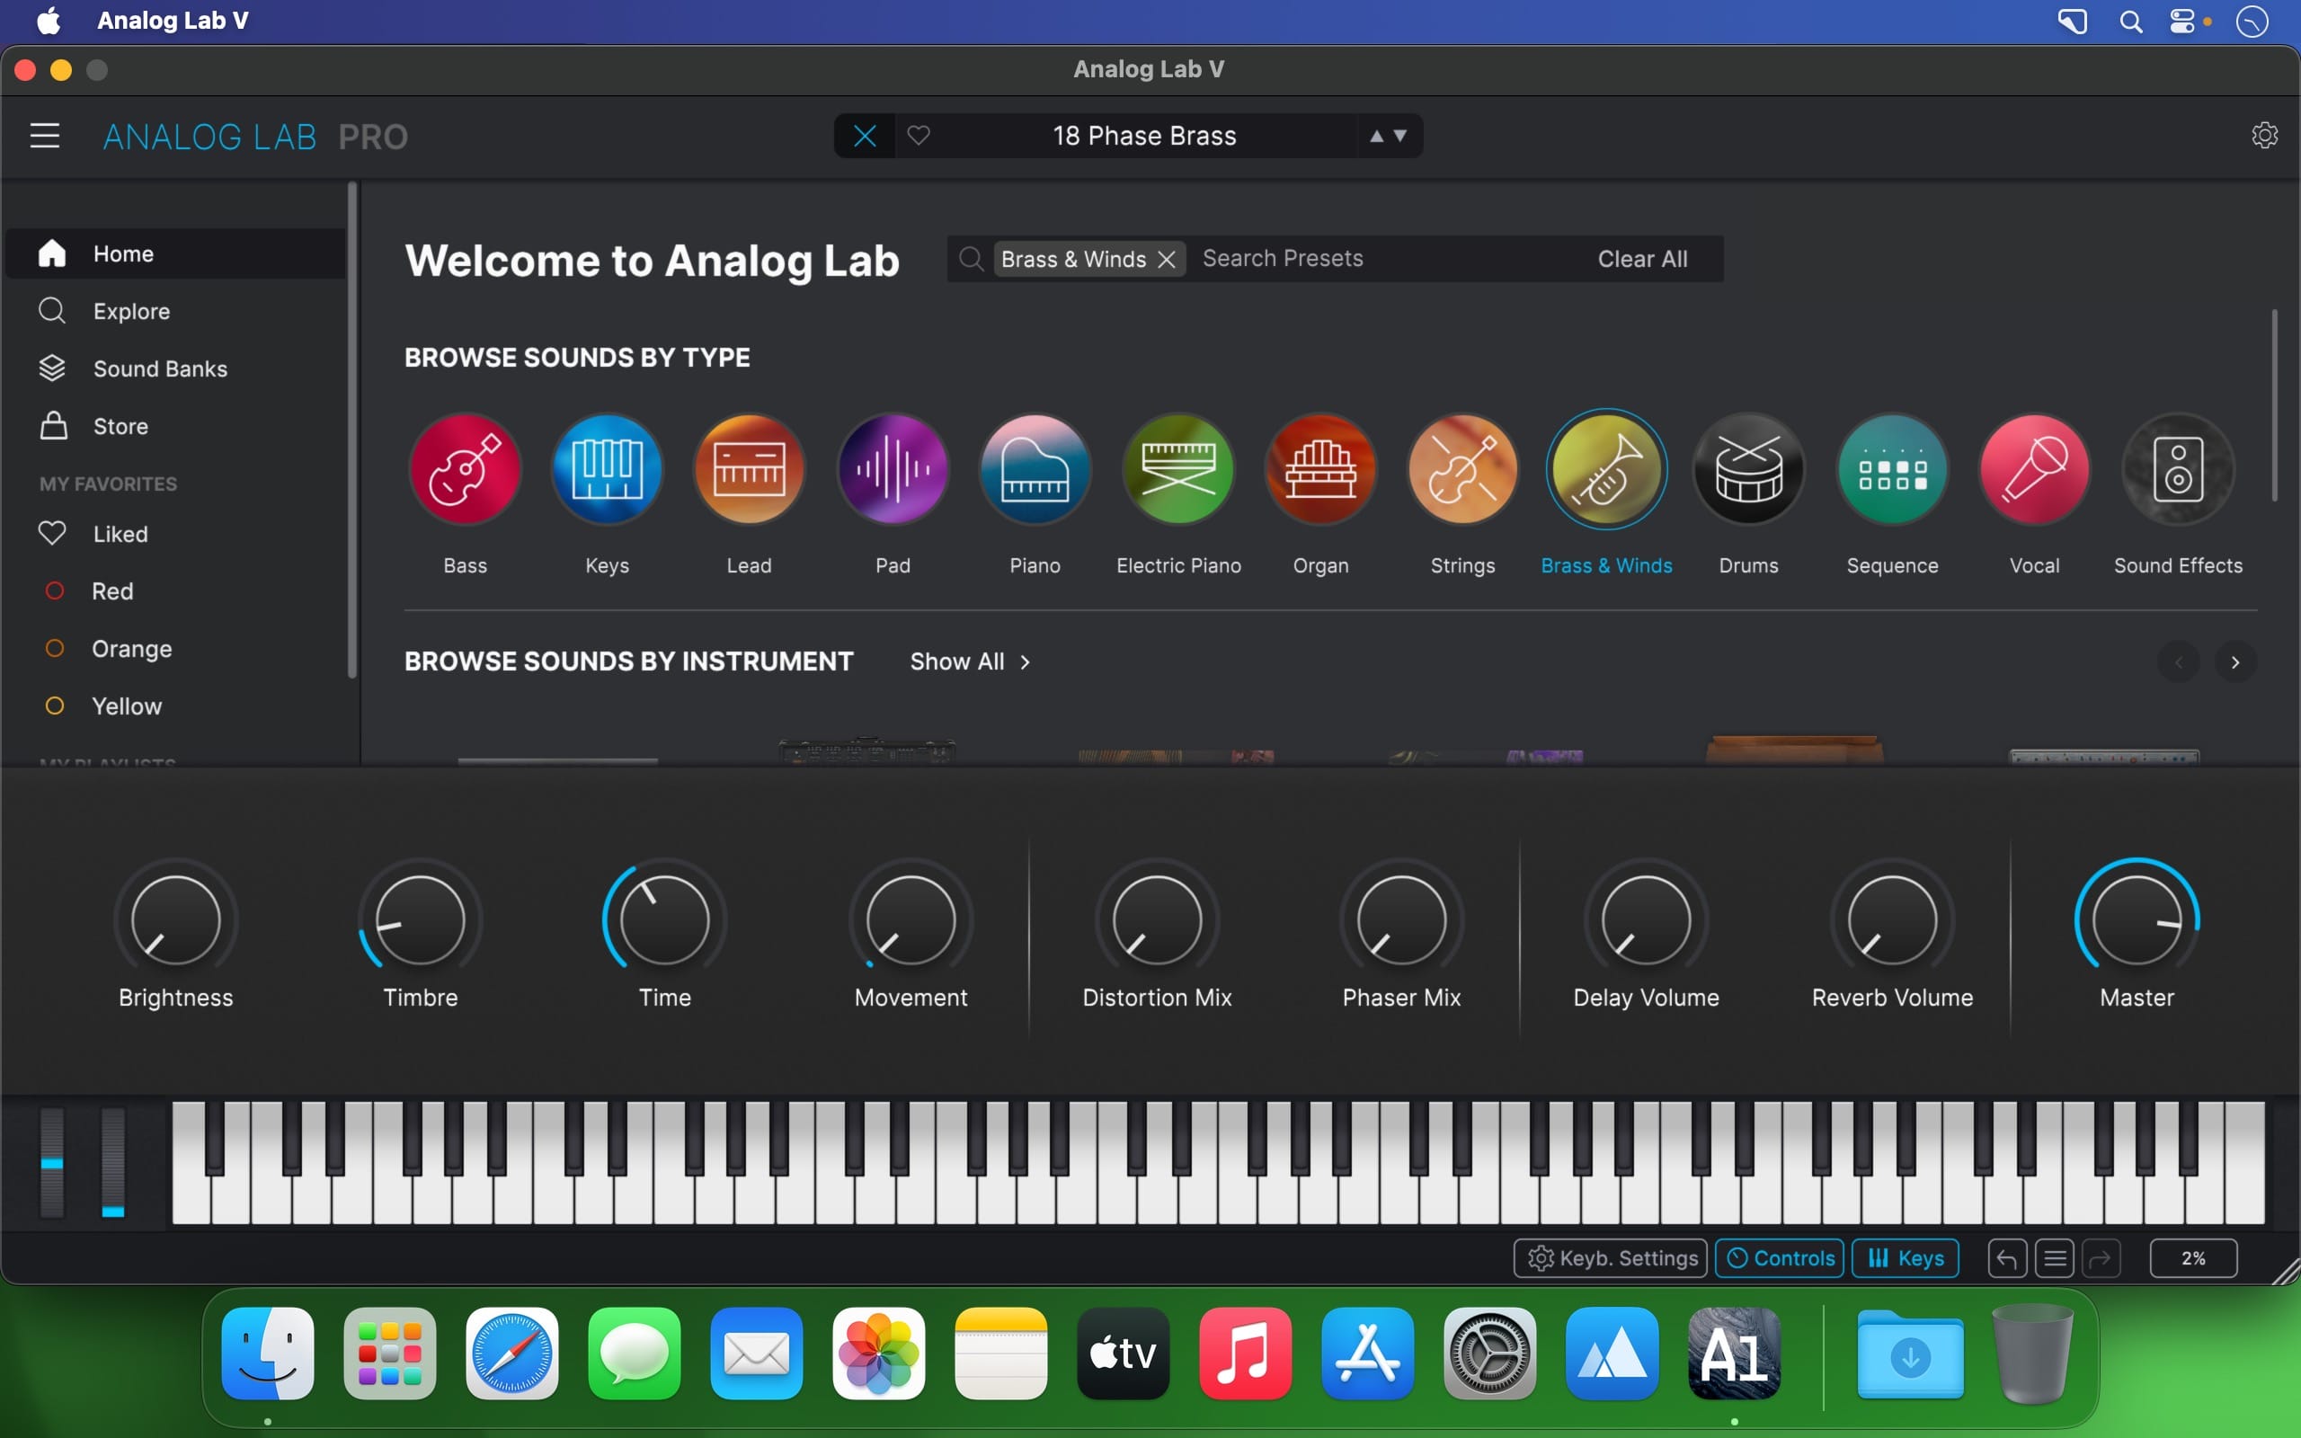Select the Bass sound type icon
Viewport: 2301px width, 1438px height.
(465, 469)
